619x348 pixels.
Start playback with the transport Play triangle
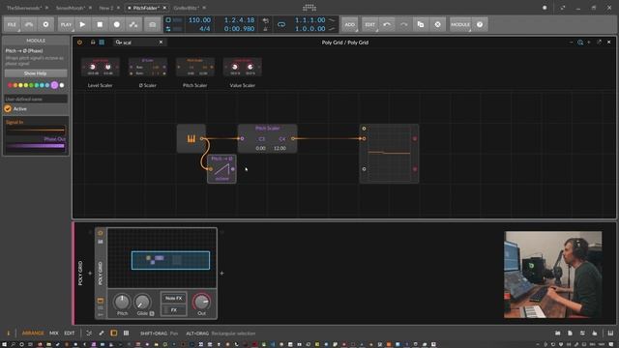tap(82, 24)
